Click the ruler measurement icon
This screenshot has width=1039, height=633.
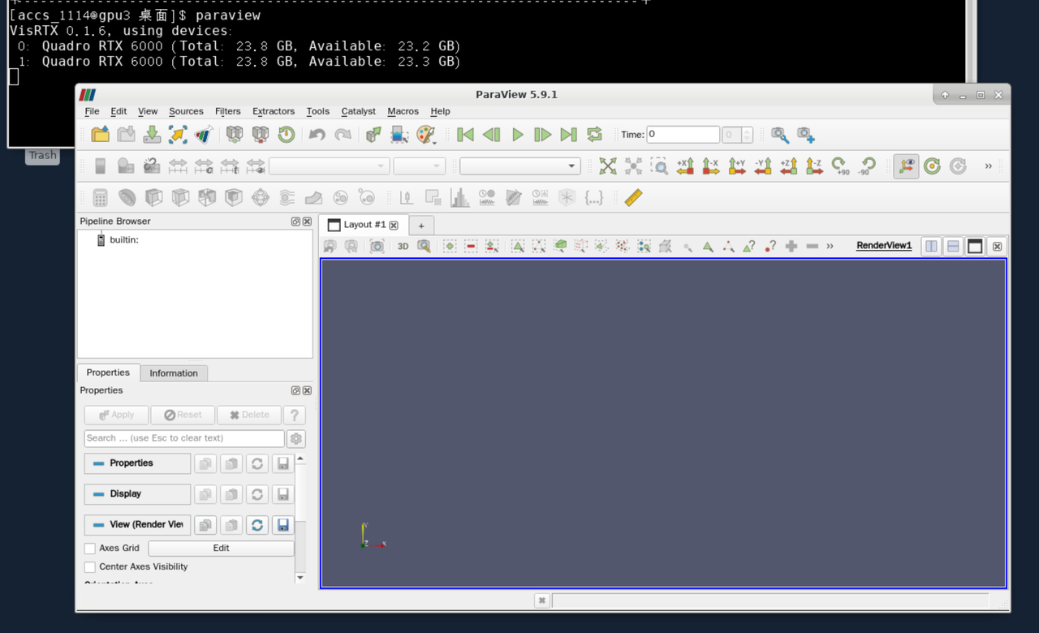(633, 197)
